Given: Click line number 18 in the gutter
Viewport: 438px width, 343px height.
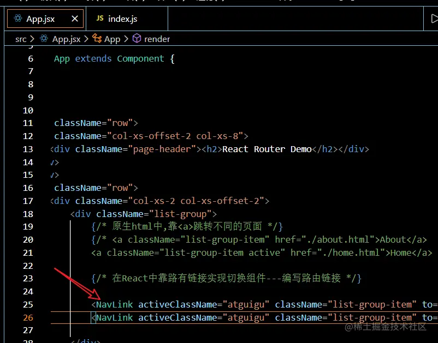Looking at the screenshot, I should [x=28, y=214].
